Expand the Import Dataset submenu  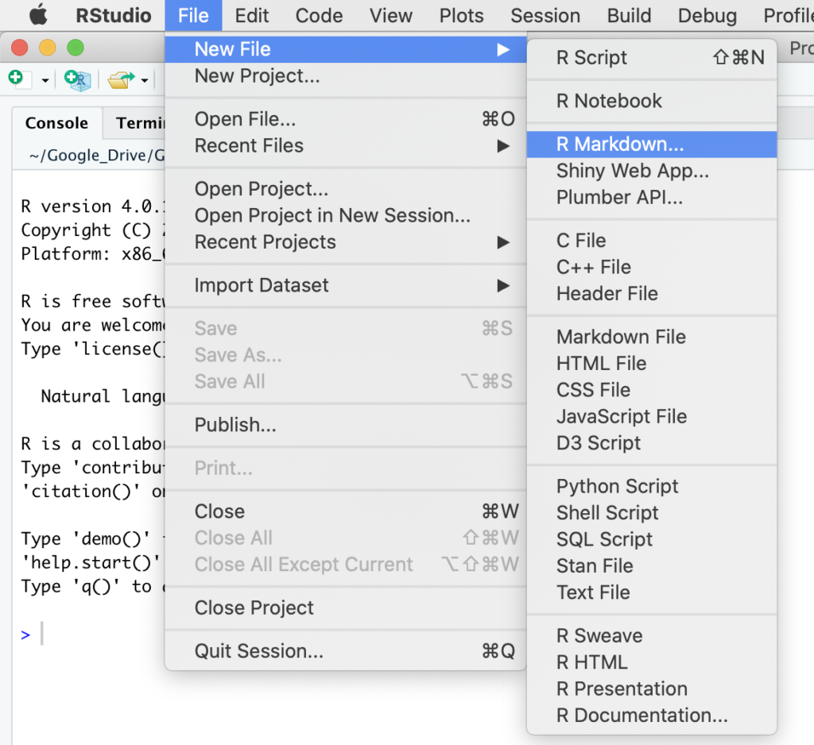tap(346, 285)
